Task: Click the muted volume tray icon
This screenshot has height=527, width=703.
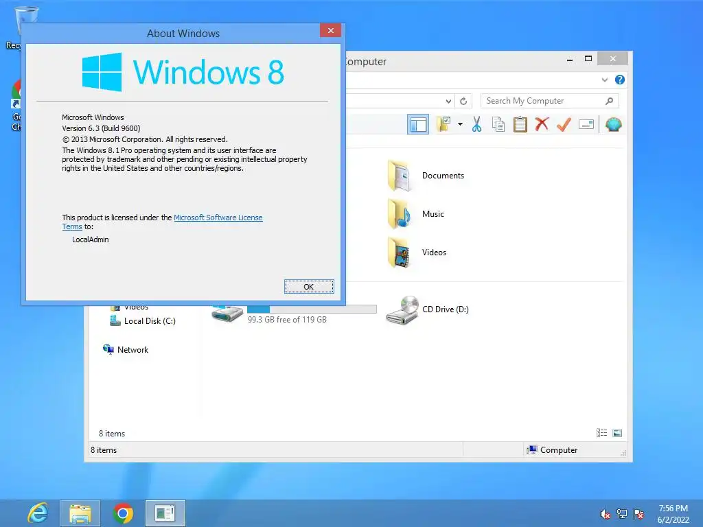Action: click(x=605, y=514)
